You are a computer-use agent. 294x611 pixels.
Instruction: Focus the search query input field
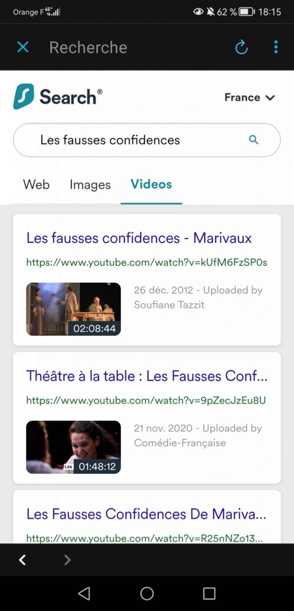pos(137,140)
